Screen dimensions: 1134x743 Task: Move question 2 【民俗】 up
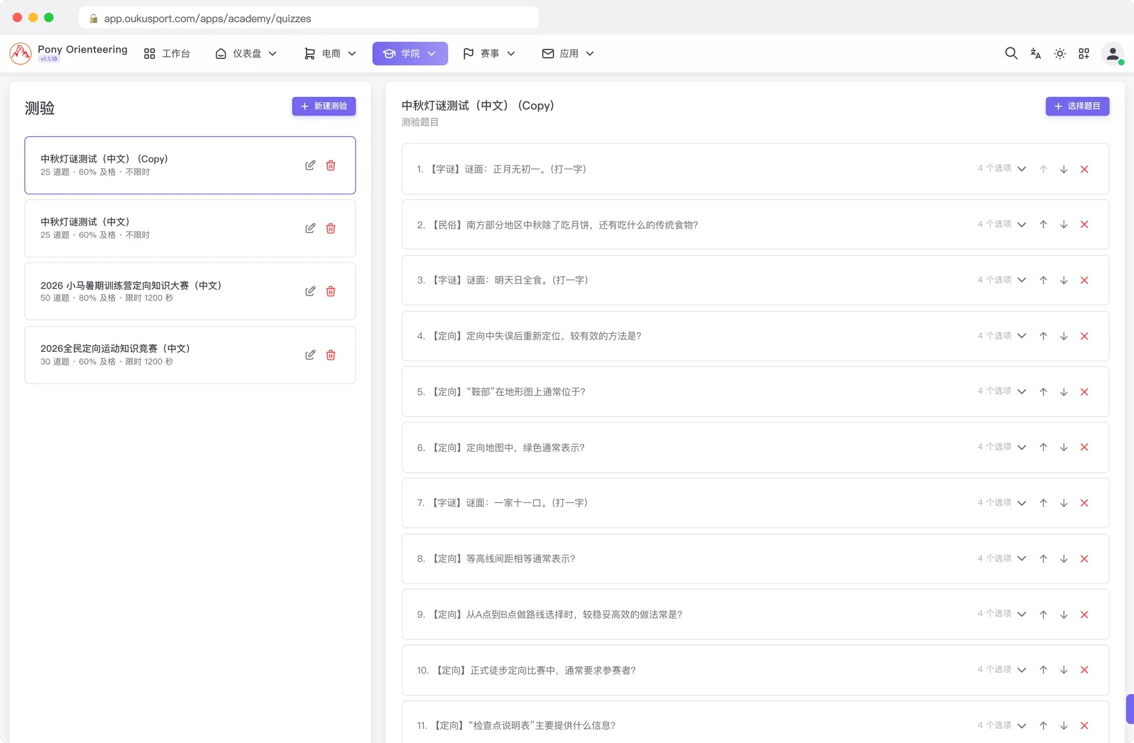pyautogui.click(x=1044, y=224)
